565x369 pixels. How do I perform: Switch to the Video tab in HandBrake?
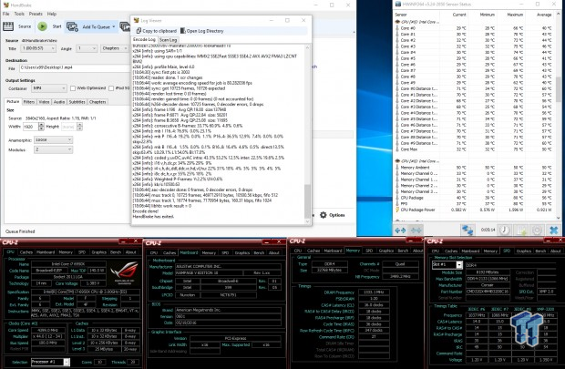pos(44,102)
